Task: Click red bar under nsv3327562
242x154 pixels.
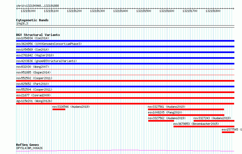Action: 161,121
